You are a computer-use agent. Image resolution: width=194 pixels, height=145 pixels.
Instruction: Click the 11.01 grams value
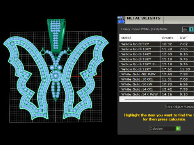pos(167,79)
